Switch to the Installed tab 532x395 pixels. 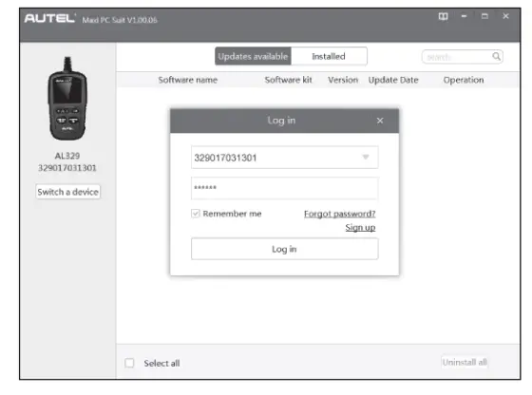[329, 56]
